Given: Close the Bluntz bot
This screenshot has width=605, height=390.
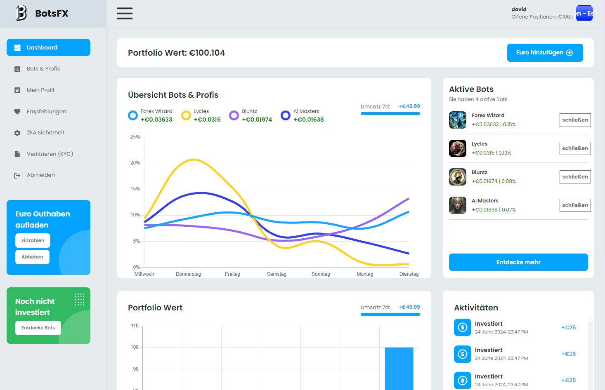Looking at the screenshot, I should tap(575, 177).
